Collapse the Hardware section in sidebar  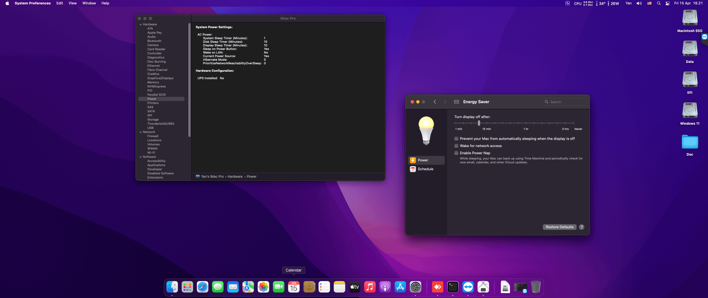(x=141, y=25)
